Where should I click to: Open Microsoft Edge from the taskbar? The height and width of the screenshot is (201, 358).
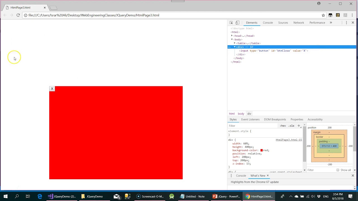[x=40, y=196]
